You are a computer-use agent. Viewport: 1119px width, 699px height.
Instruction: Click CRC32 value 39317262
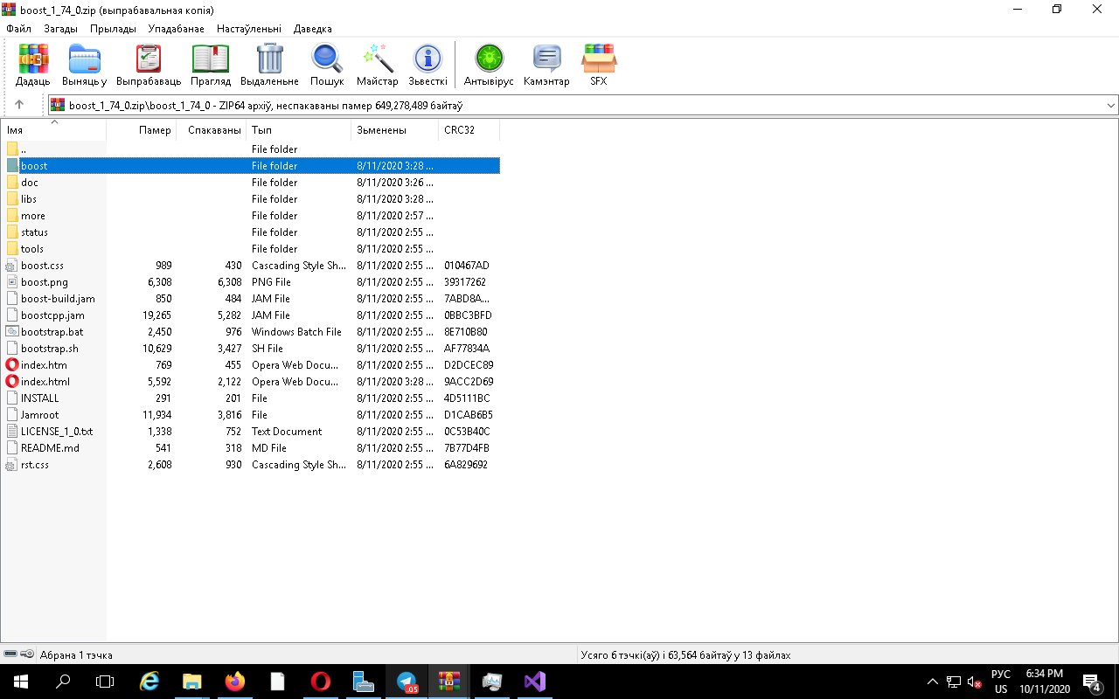click(465, 282)
